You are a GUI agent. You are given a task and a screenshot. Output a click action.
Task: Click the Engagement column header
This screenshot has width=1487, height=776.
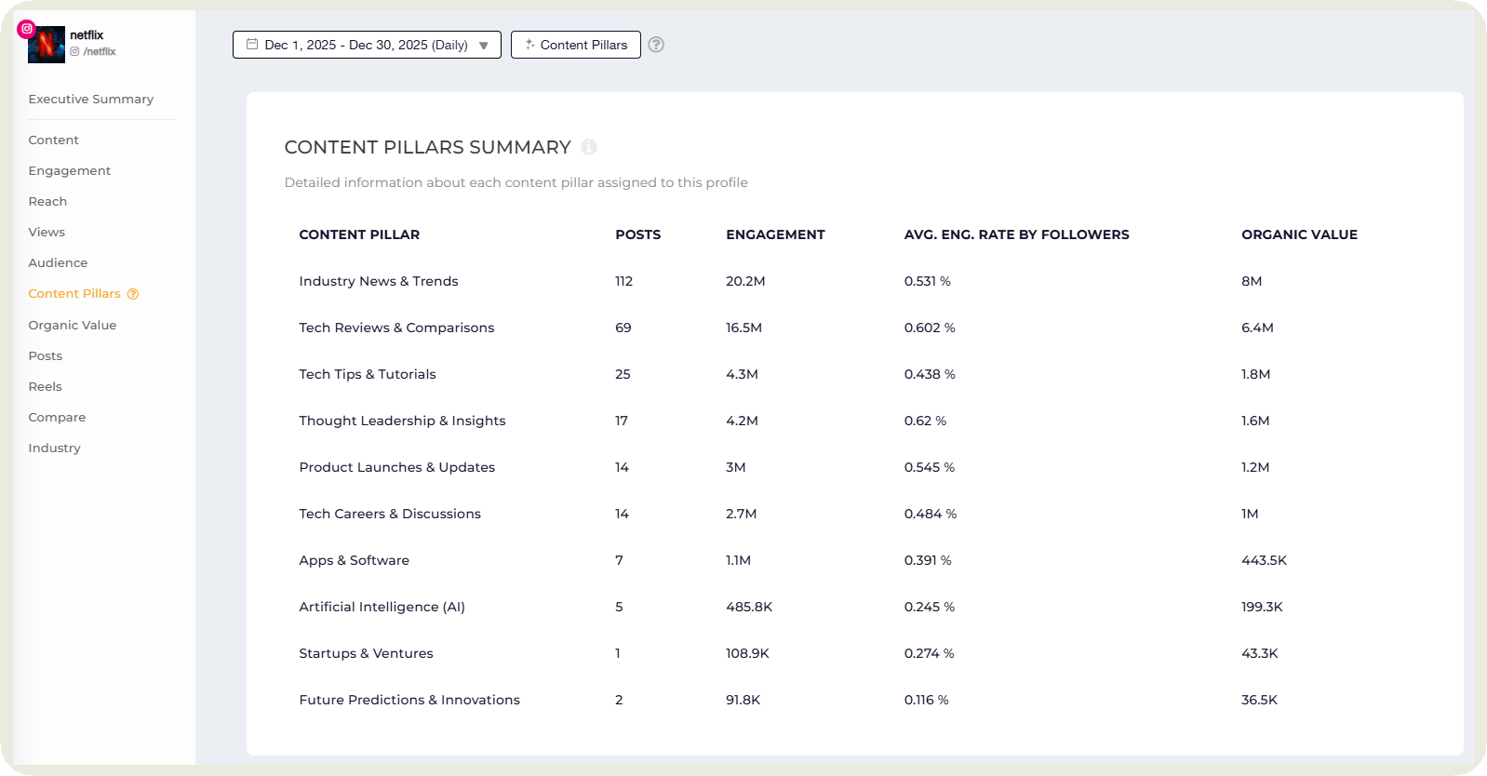tap(775, 234)
